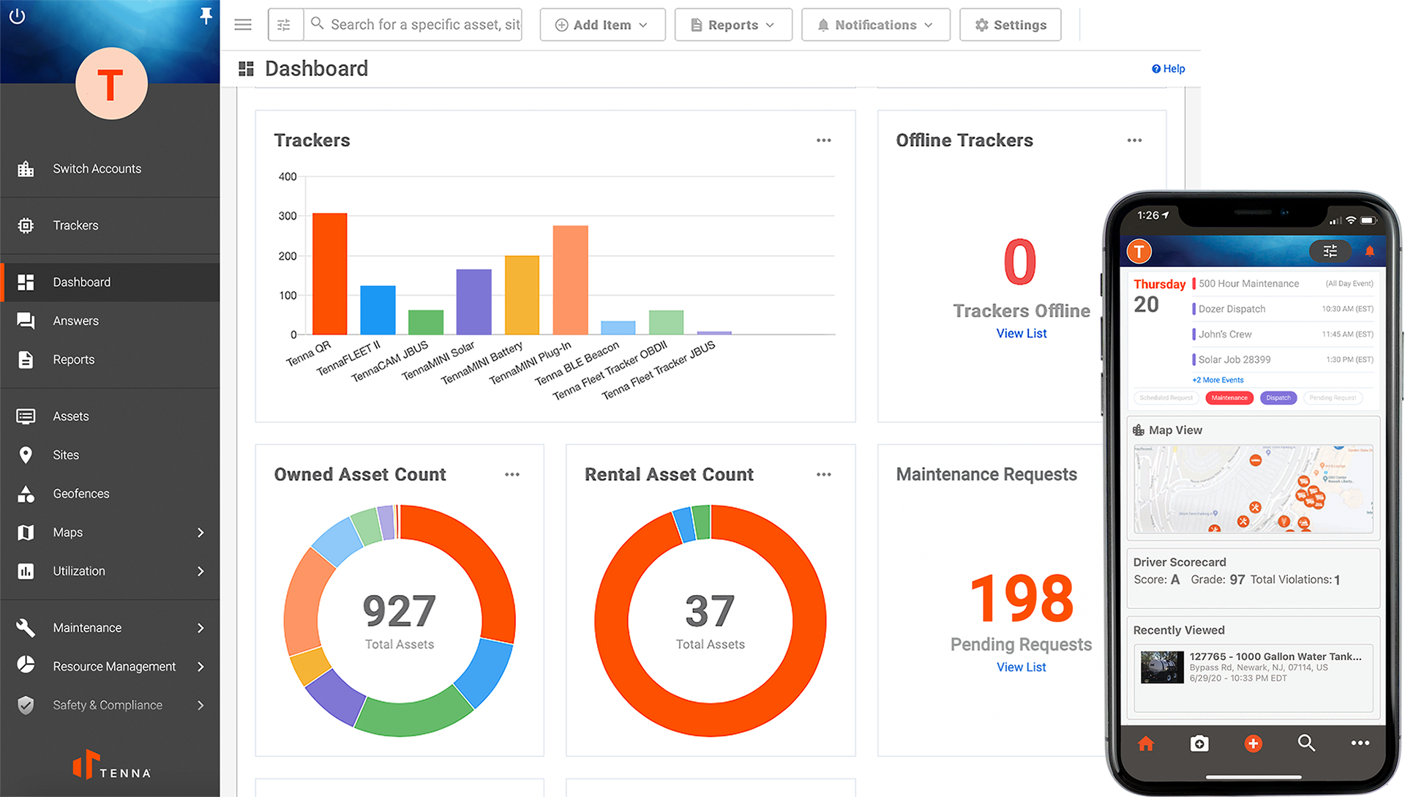Click View List under Trackers Offline

tap(1022, 334)
